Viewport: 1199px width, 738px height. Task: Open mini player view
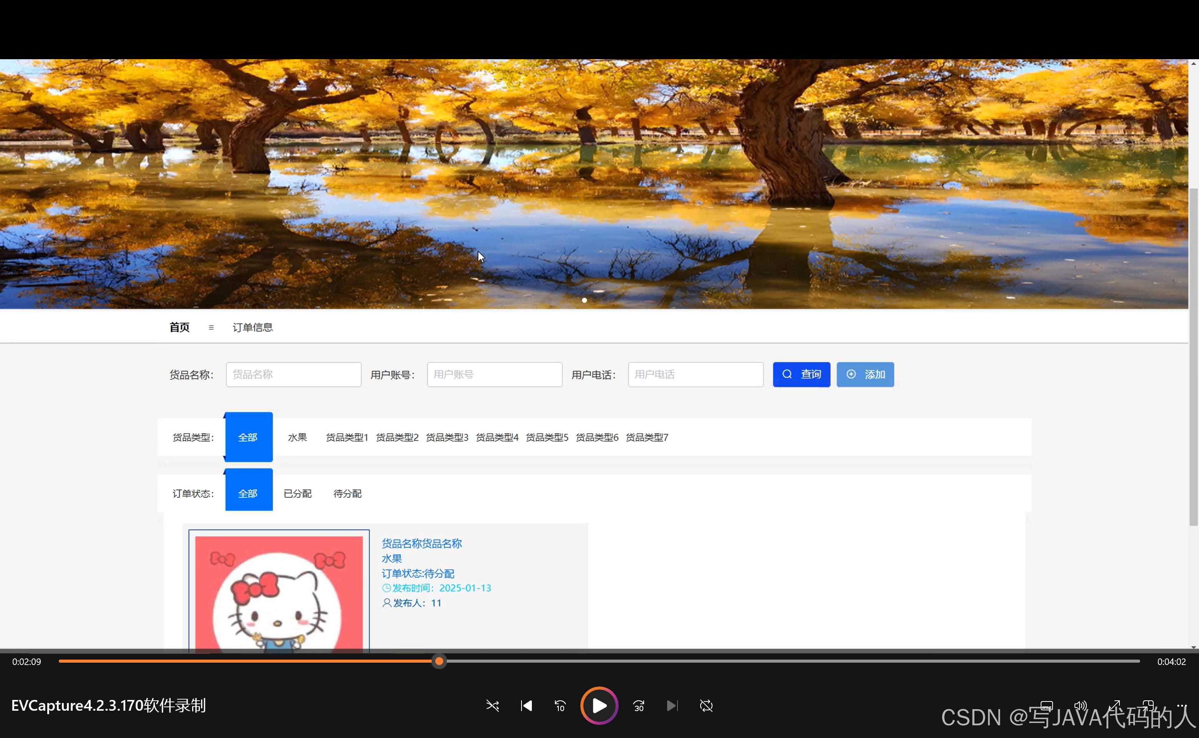click(x=1148, y=706)
